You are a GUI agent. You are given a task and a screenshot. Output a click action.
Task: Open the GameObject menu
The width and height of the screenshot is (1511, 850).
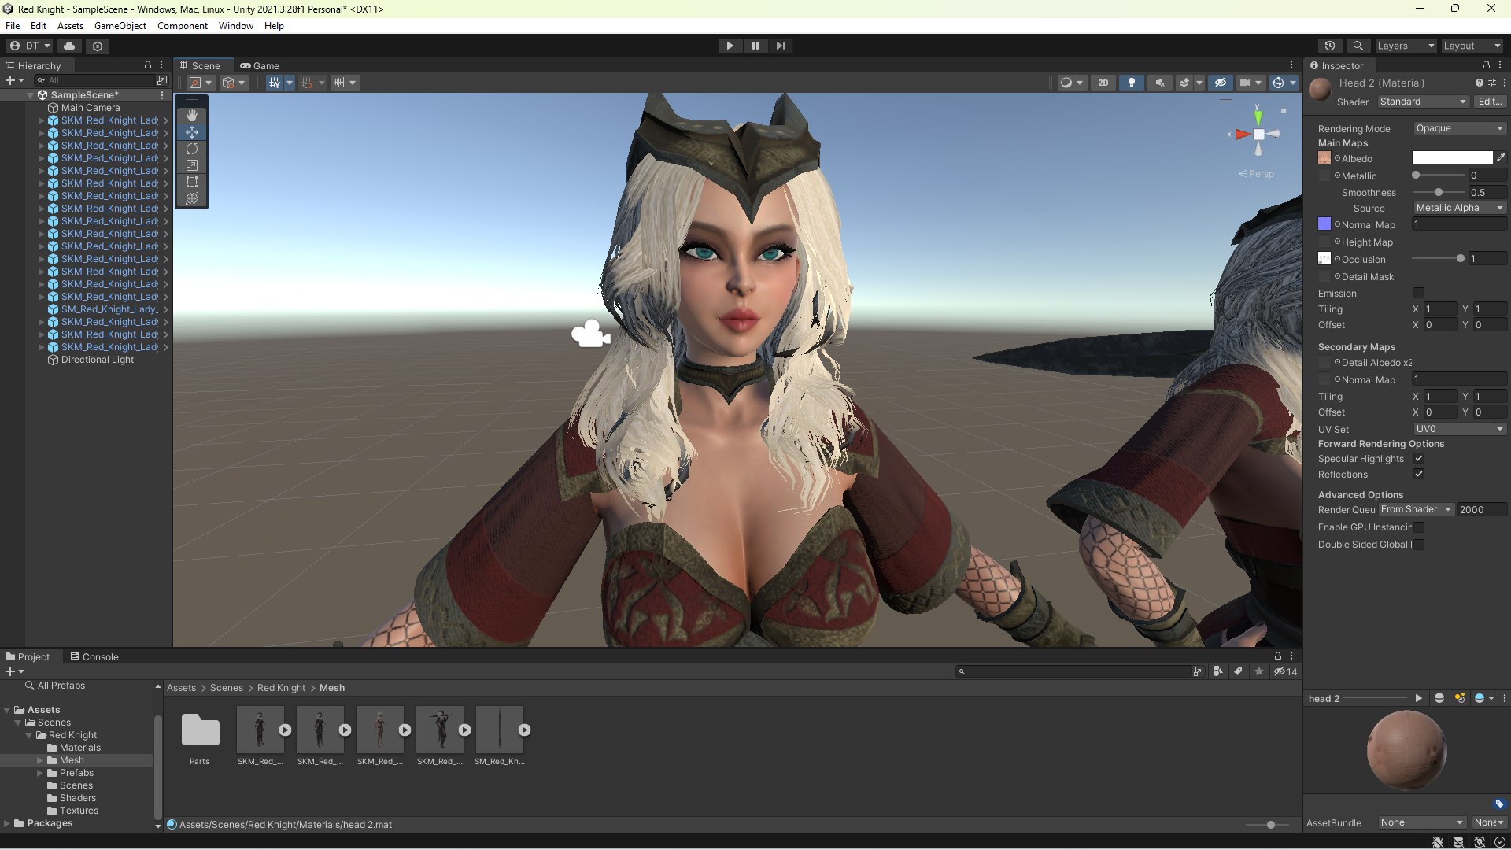(x=120, y=26)
